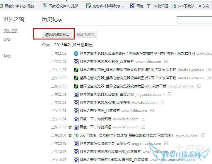This screenshot has width=212, height=164.
Task: Click paw favicon beside 世界之窗怎么收藏网页_百度经验
Action: (76, 144)
